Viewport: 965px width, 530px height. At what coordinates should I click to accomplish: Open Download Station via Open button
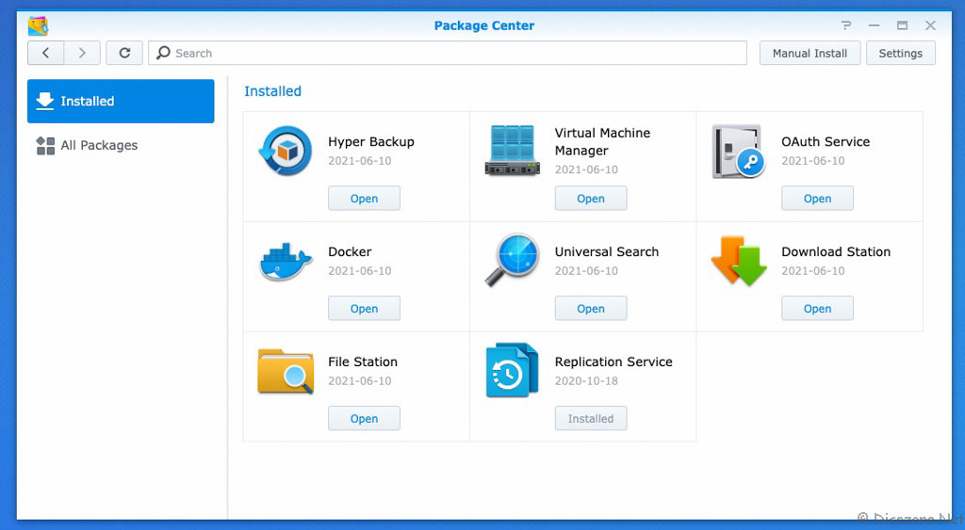(817, 308)
